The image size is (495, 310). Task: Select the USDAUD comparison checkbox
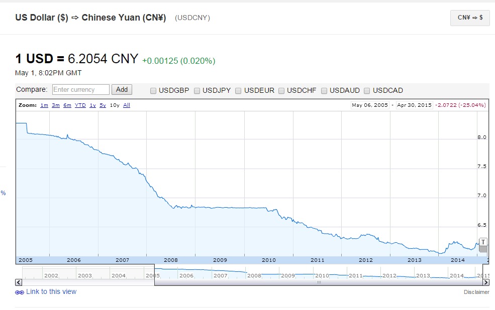click(325, 91)
